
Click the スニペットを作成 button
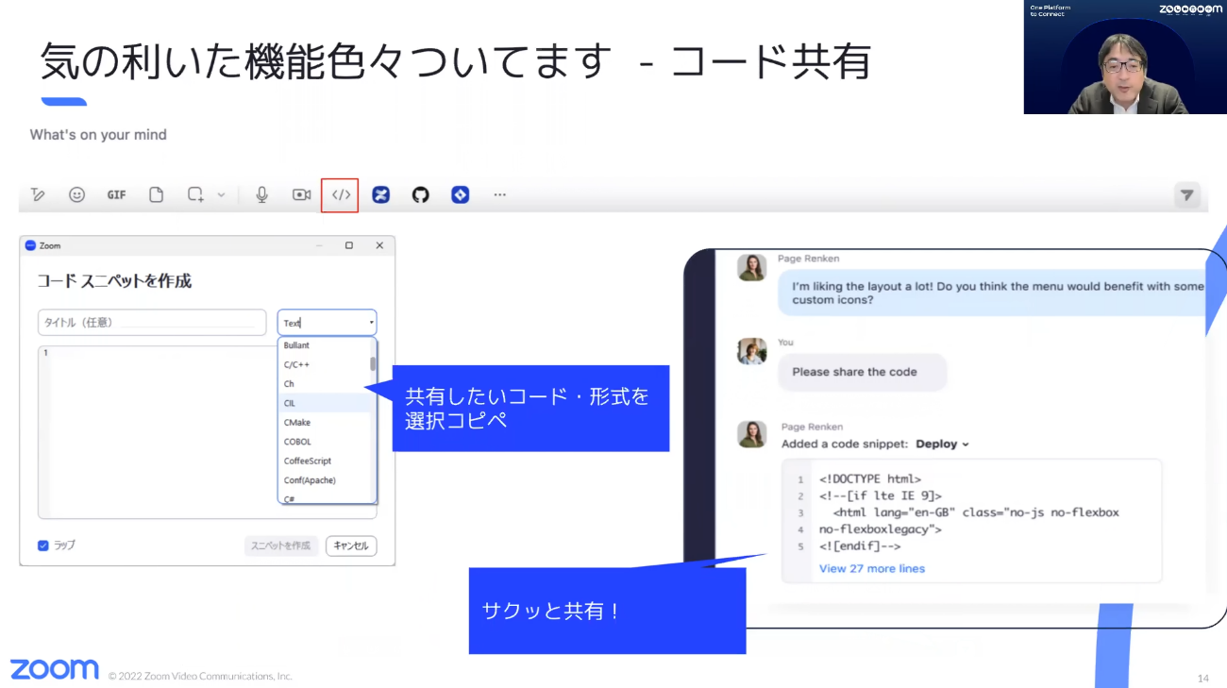281,545
